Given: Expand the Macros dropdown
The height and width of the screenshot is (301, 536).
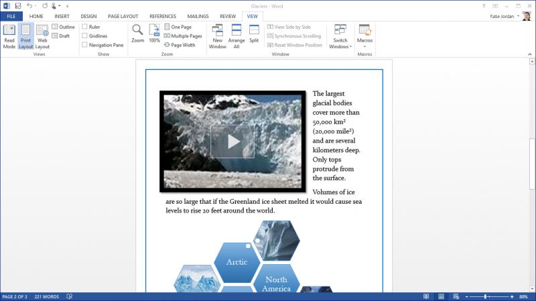Looking at the screenshot, I should (364, 36).
